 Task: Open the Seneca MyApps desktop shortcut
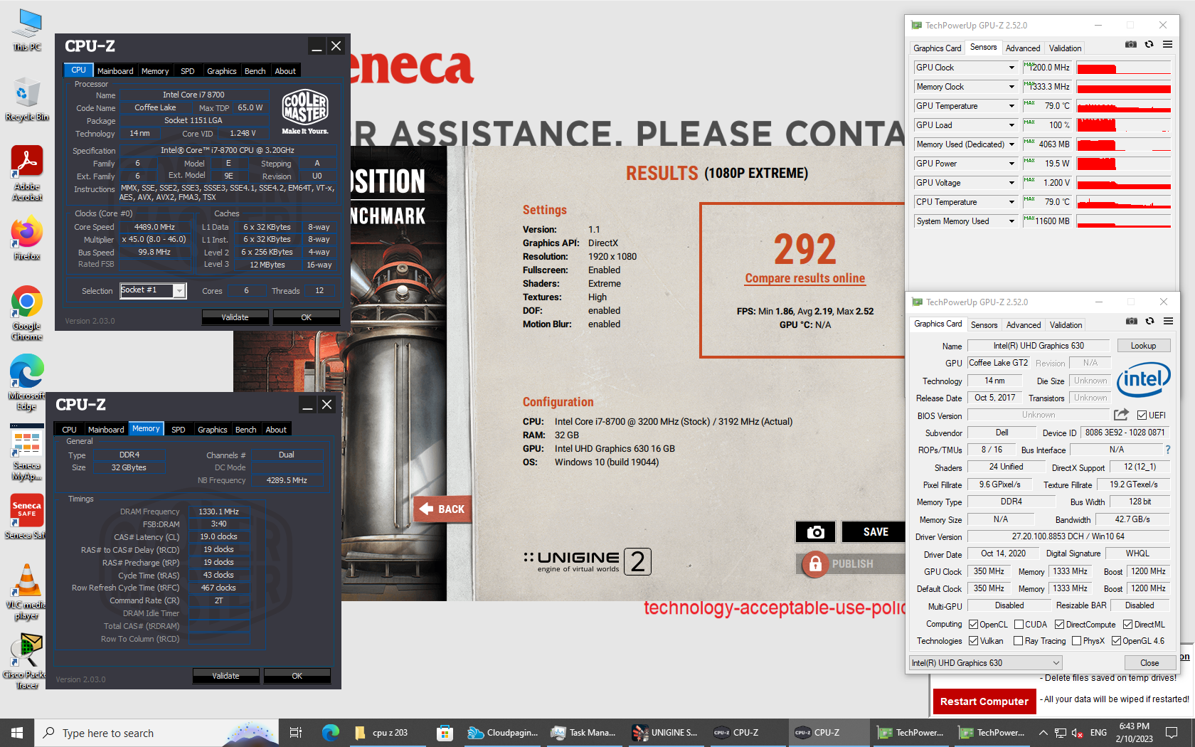click(x=27, y=454)
